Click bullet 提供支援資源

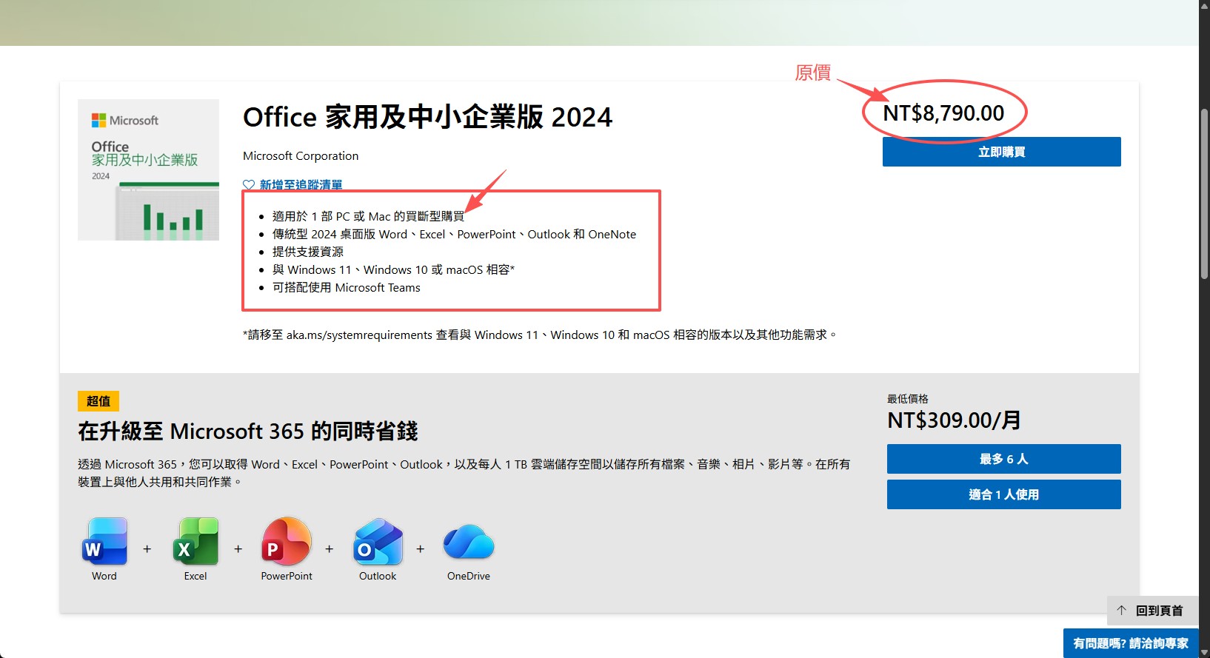point(308,252)
